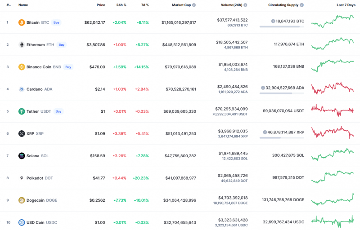This screenshot has width=360, height=230.
Task: Sort table by Price column header
Action: [x=101, y=5]
